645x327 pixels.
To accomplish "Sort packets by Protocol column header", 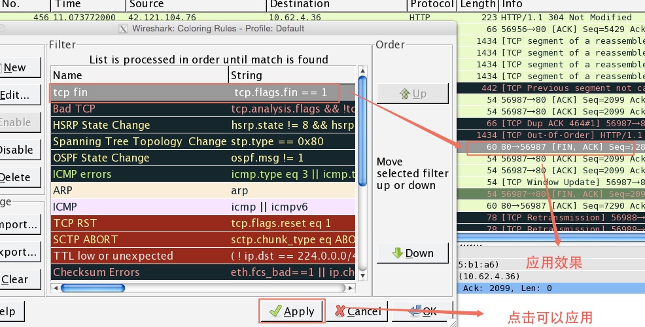I will click(430, 5).
